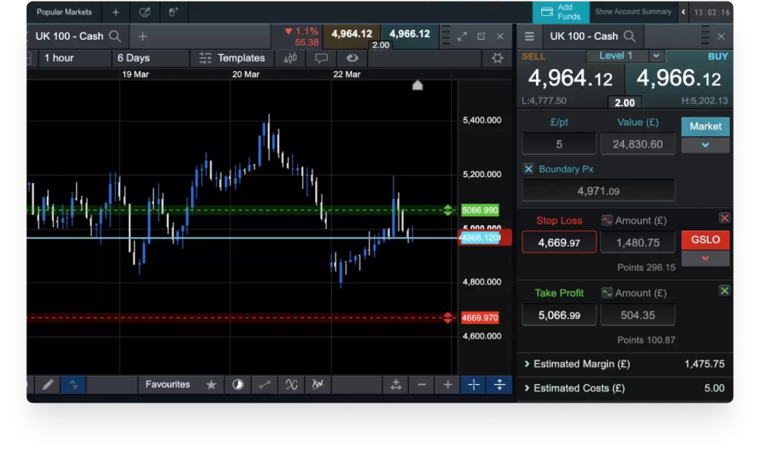Toggle chart visibility eye icon
This screenshot has height=455, width=760.
pos(352,58)
